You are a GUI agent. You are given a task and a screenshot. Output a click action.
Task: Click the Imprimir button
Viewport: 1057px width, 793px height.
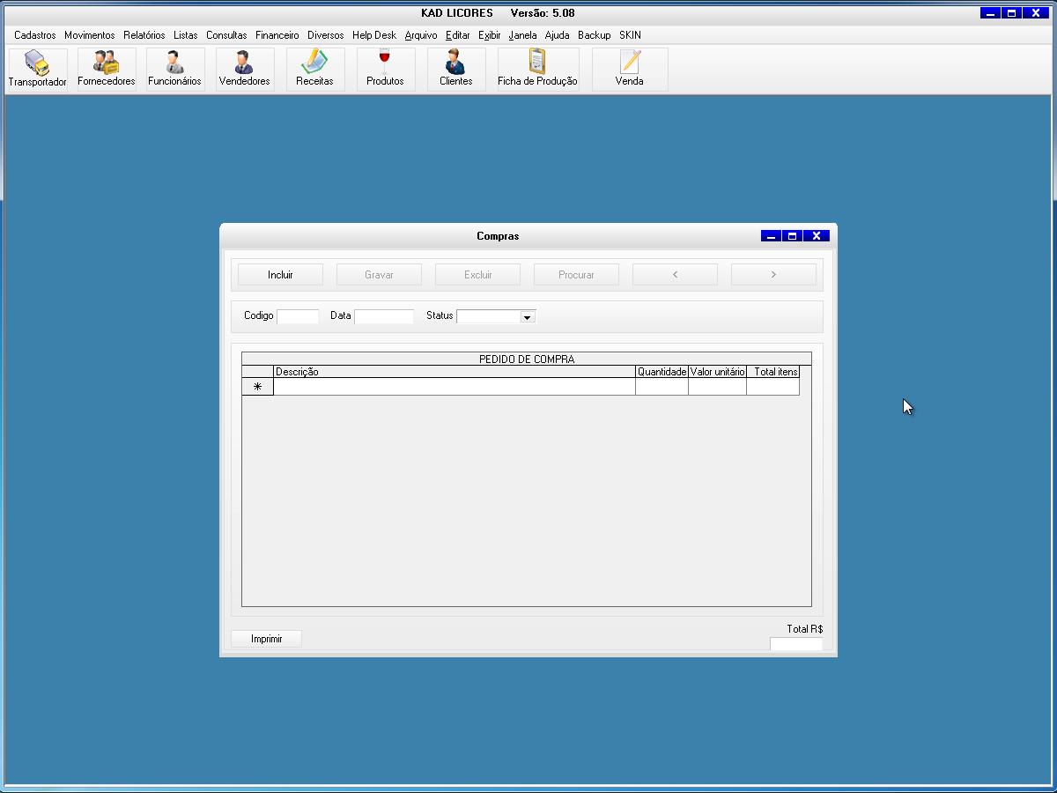pyautogui.click(x=266, y=639)
